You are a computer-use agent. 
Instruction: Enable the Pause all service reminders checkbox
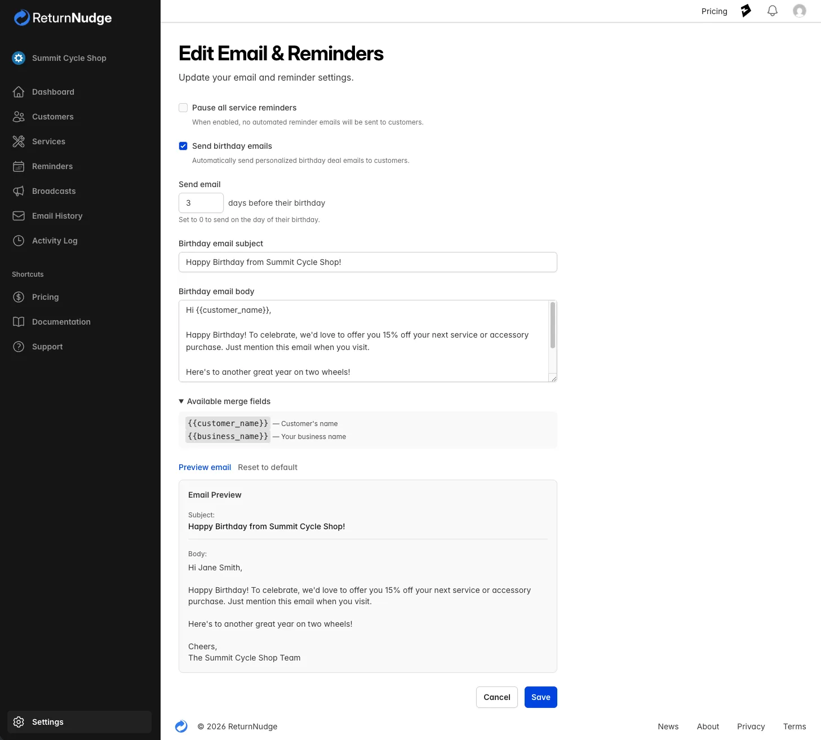pos(183,108)
